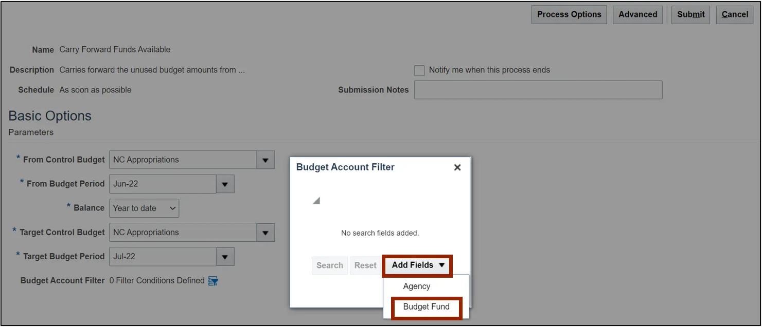Open the Balance select list
Image resolution: width=762 pixels, height=327 pixels.
tap(144, 208)
